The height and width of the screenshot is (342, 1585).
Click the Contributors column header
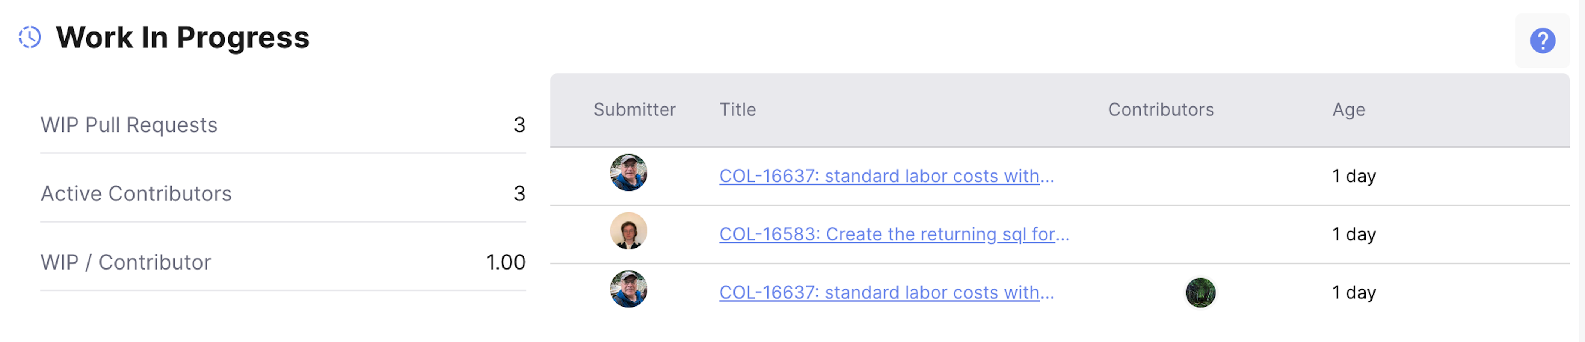click(x=1160, y=110)
